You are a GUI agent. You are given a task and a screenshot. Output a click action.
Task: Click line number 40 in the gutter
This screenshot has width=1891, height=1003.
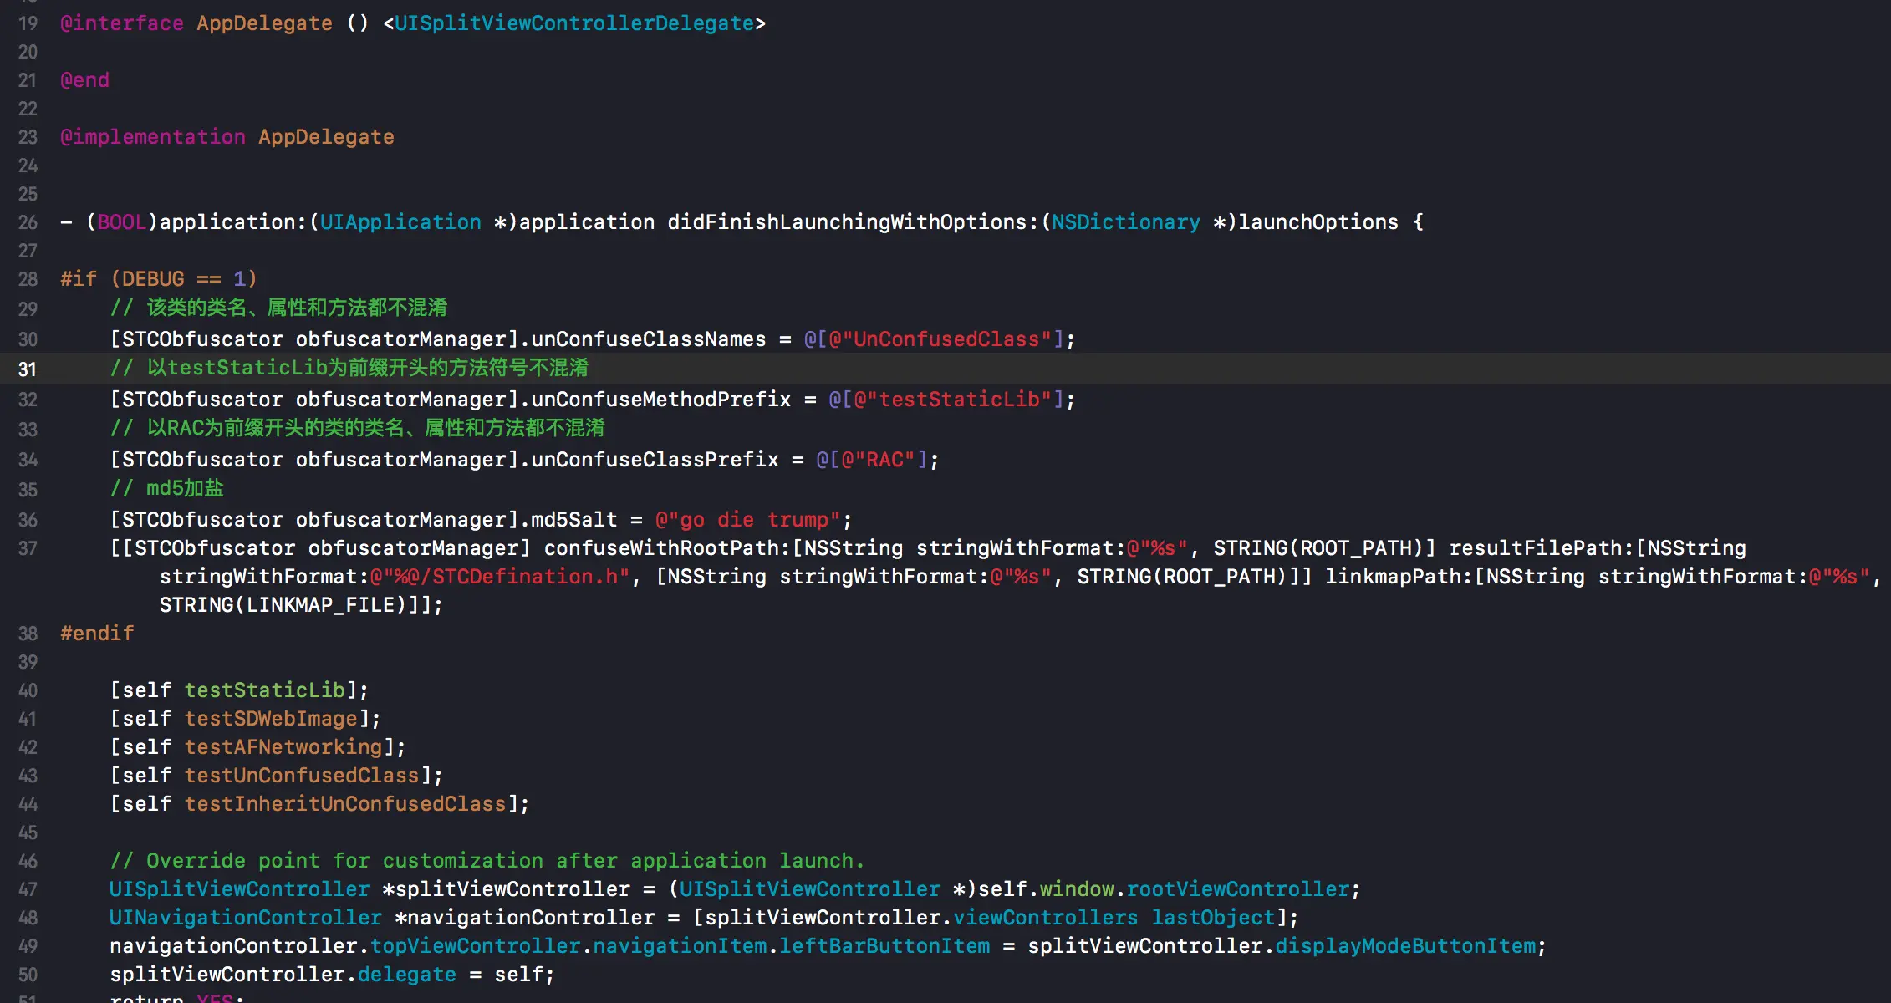point(28,690)
